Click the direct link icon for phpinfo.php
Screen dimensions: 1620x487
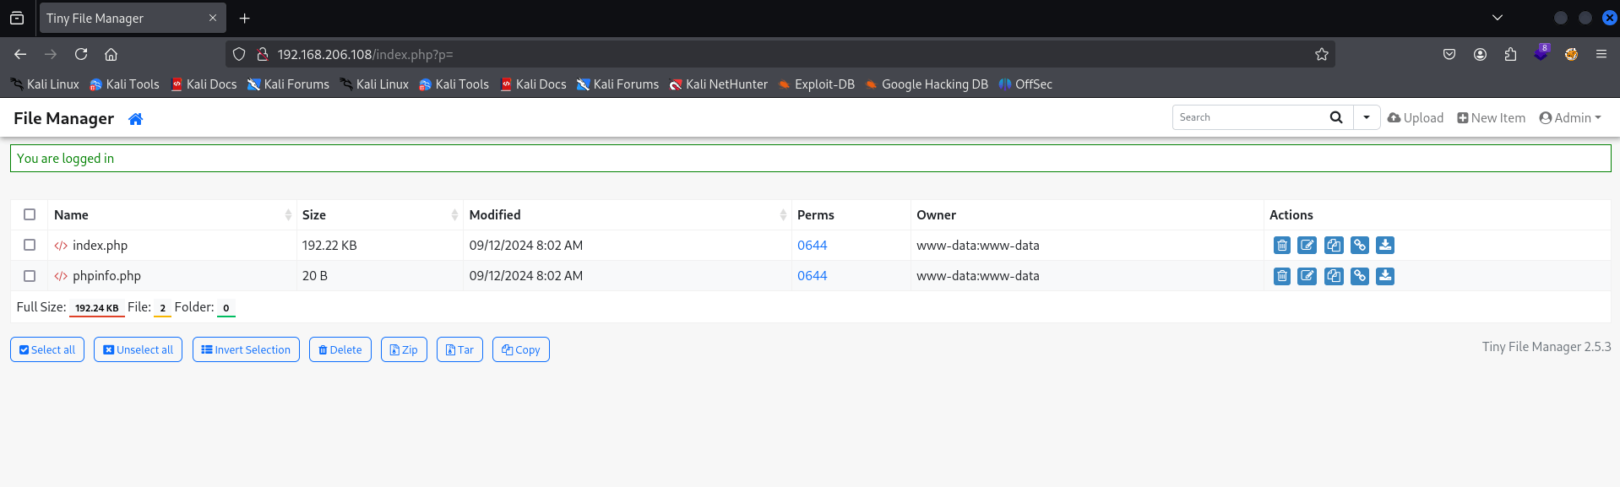pyautogui.click(x=1359, y=276)
